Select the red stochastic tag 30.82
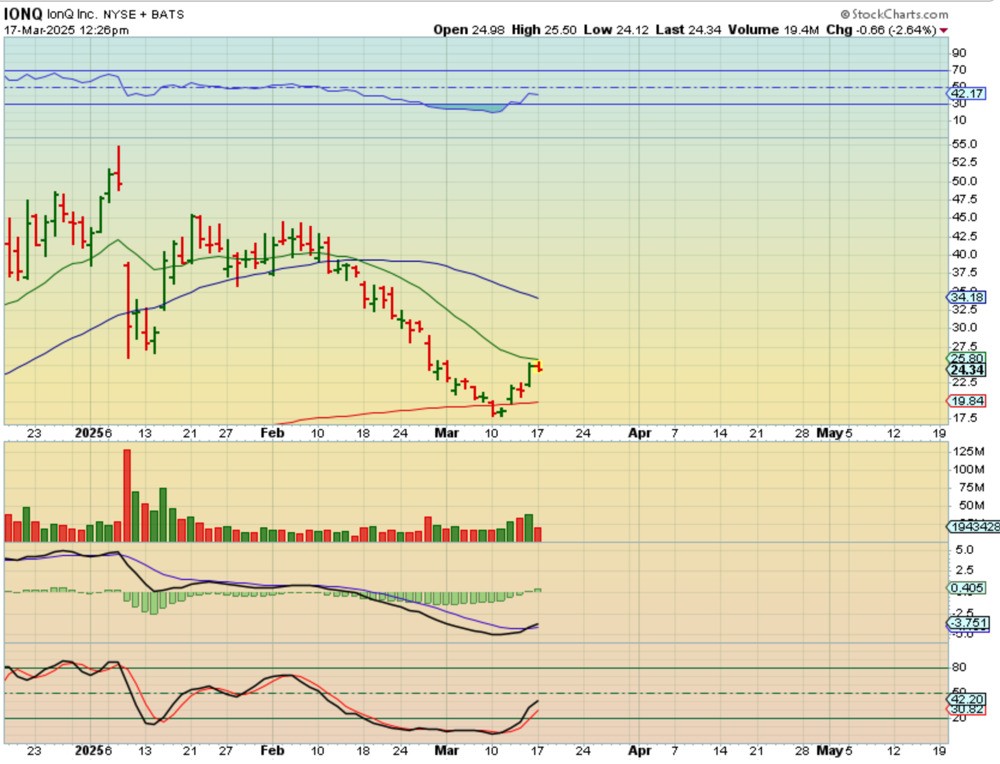1000x764 pixels. [x=966, y=709]
